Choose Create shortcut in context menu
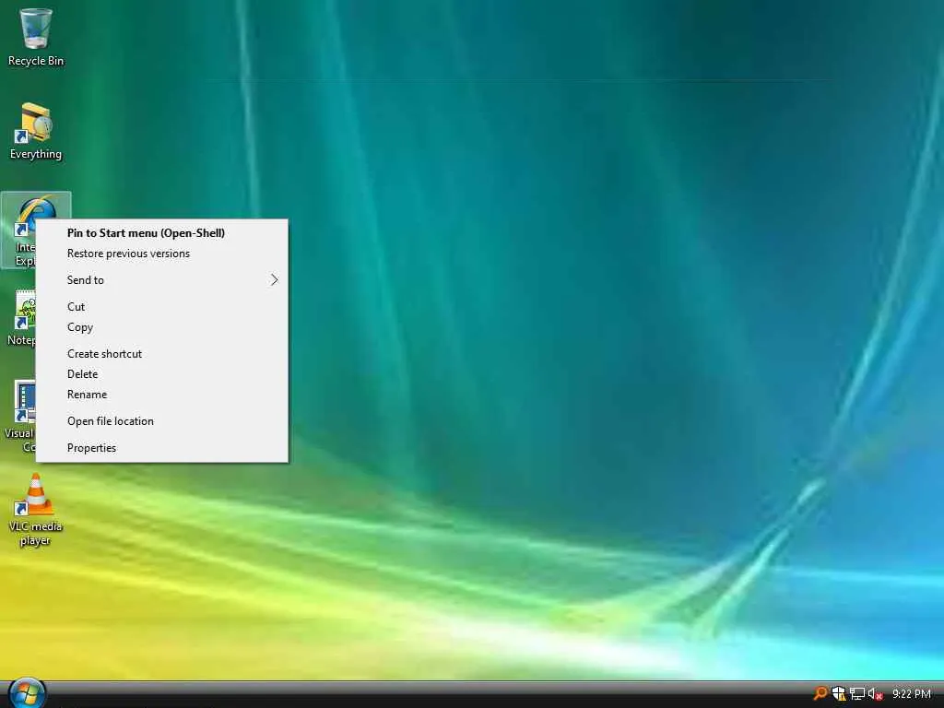This screenshot has width=944, height=708. click(162, 353)
